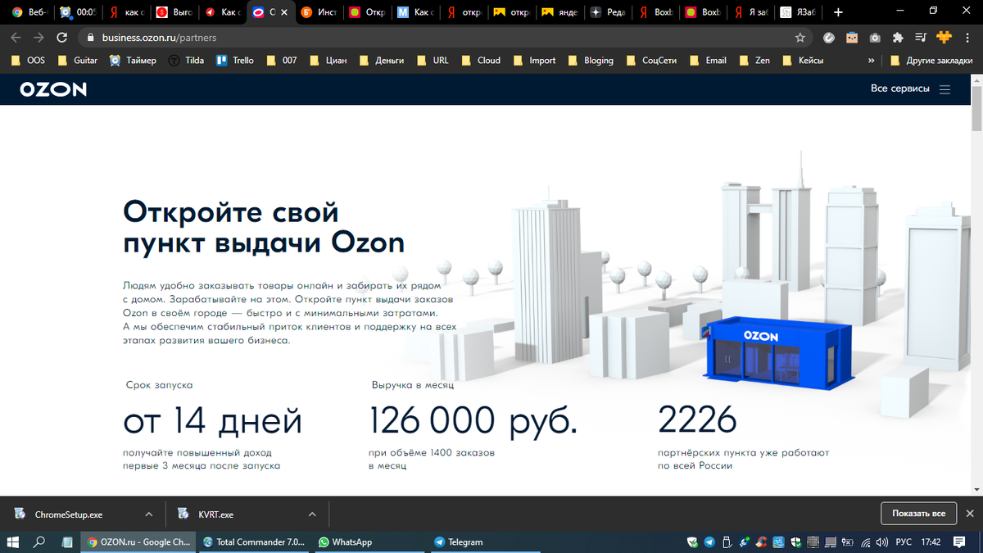Reload the page
983x553 pixels.
pyautogui.click(x=61, y=38)
